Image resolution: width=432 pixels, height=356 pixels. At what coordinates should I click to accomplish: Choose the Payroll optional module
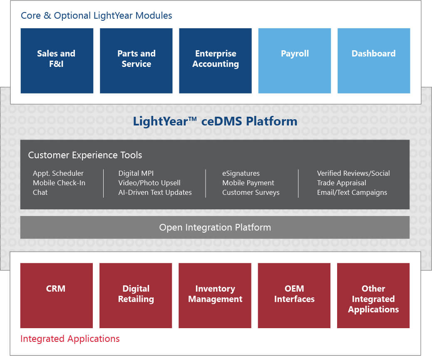[295, 61]
